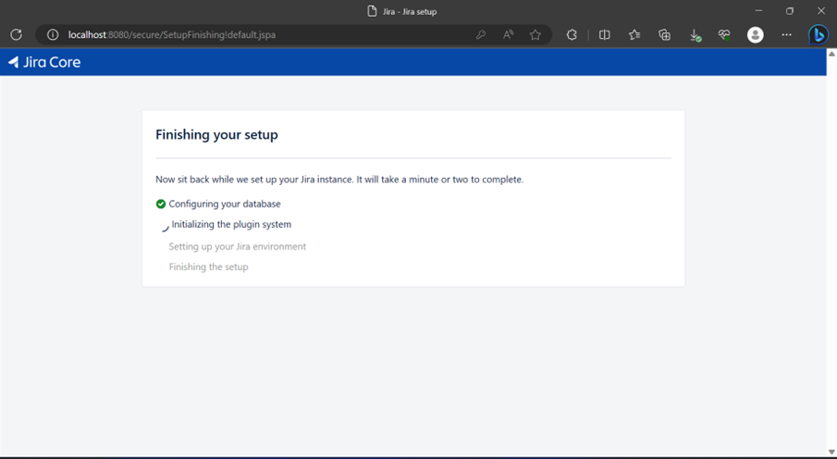Click the Jira setup tab page icon
Screen dimensions: 837x459
coord(372,11)
